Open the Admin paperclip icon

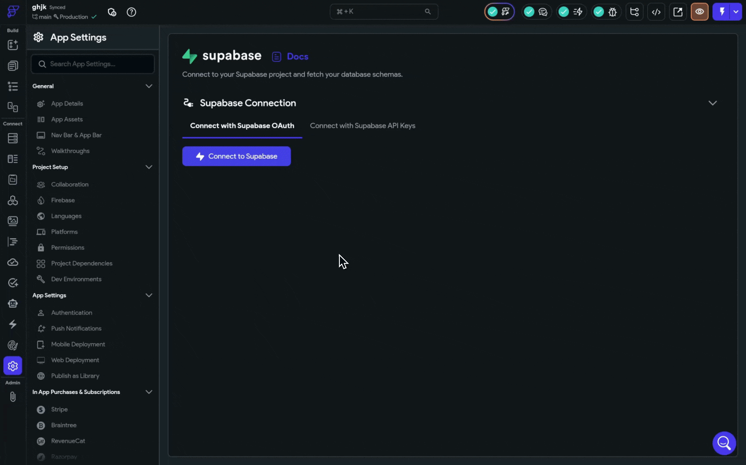[13, 397]
